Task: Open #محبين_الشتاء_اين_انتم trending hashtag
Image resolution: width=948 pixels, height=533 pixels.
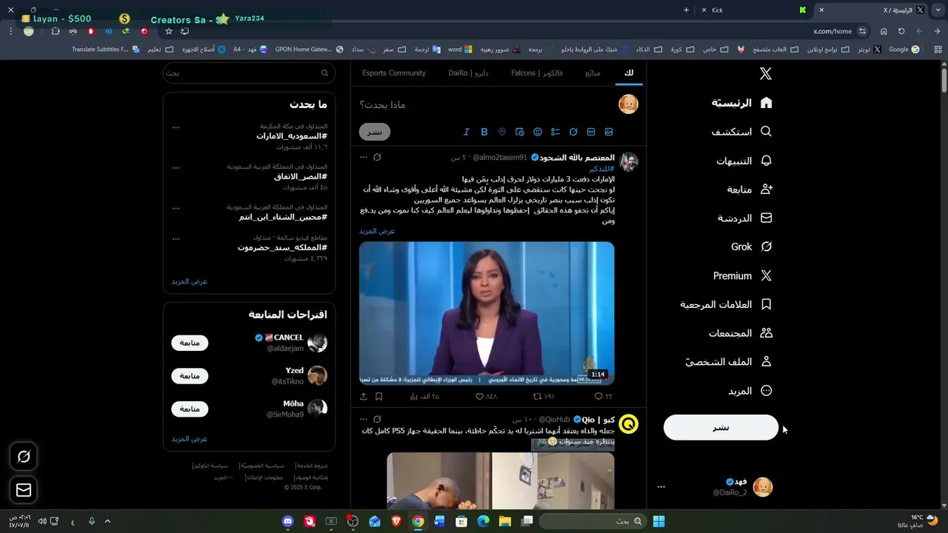Action: pos(283,217)
